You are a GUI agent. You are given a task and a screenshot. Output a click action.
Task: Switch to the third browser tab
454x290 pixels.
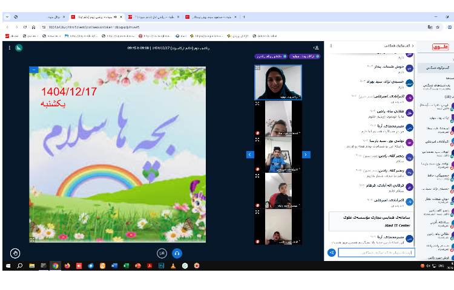coord(154,17)
